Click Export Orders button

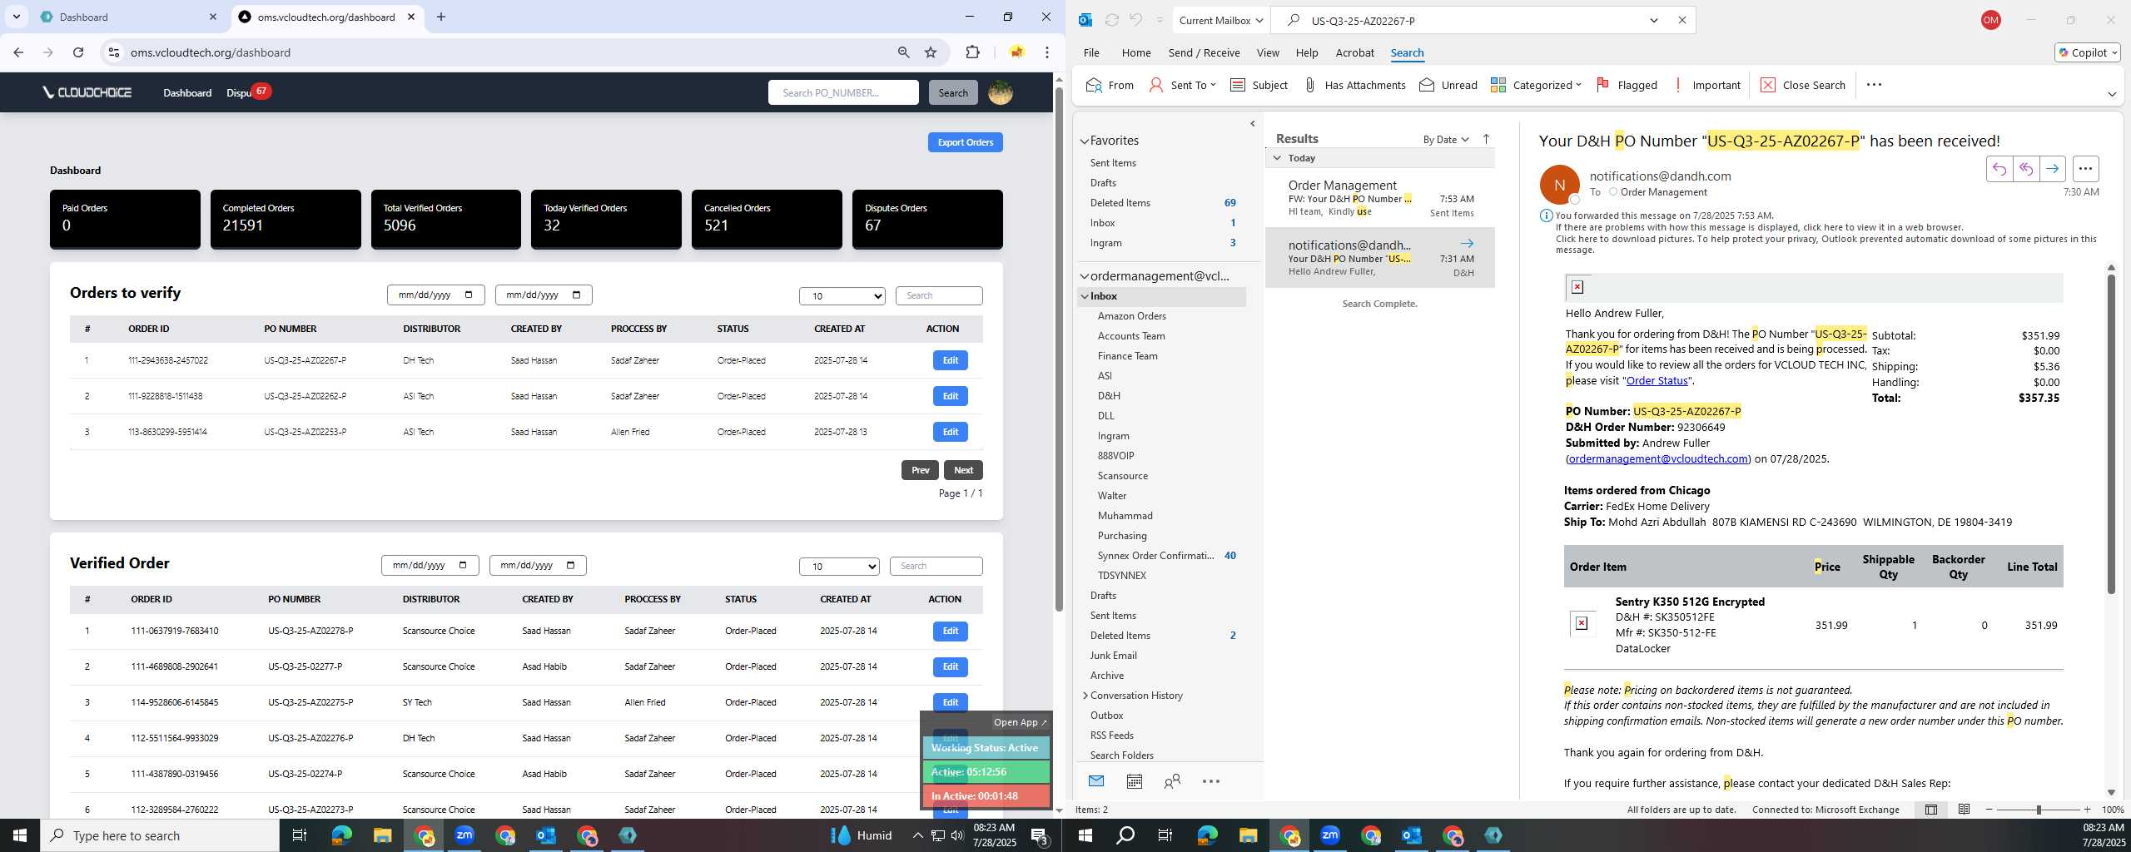(x=965, y=142)
